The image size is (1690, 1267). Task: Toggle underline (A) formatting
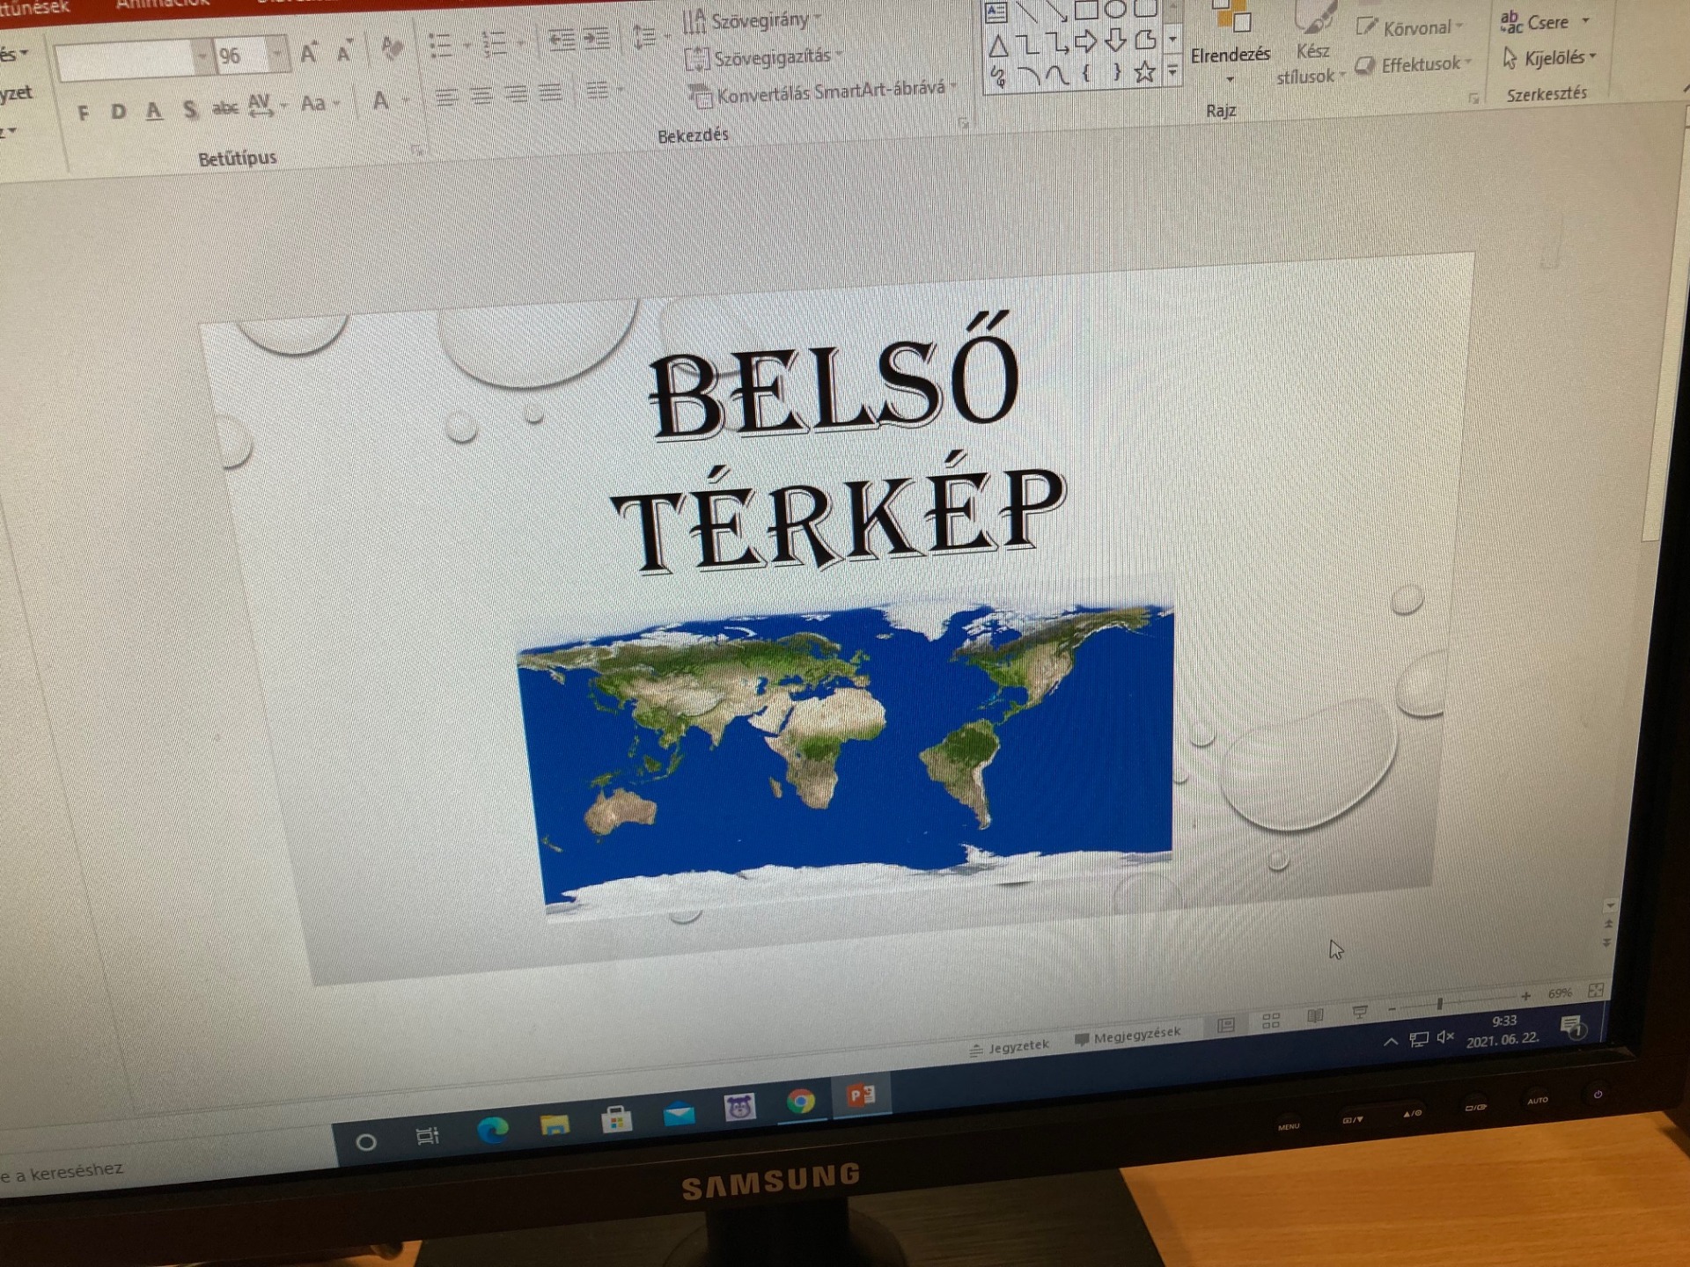click(x=154, y=111)
